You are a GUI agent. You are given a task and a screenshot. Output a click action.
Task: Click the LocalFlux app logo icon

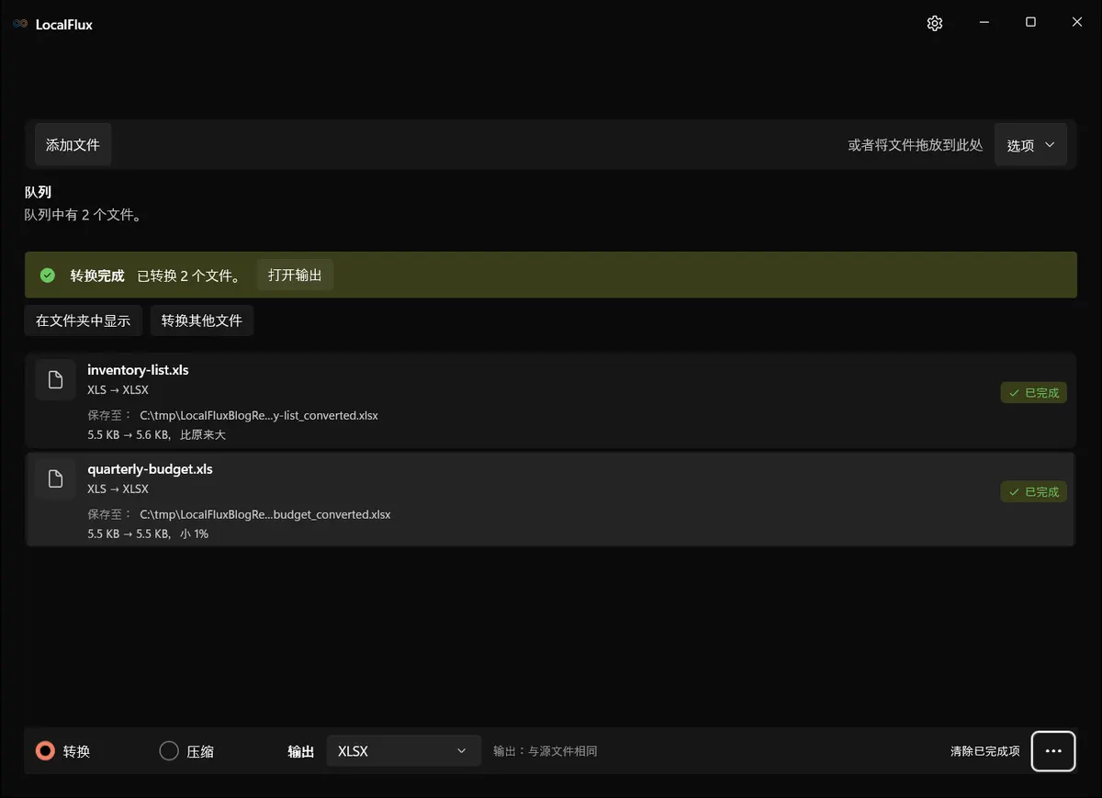20,24
